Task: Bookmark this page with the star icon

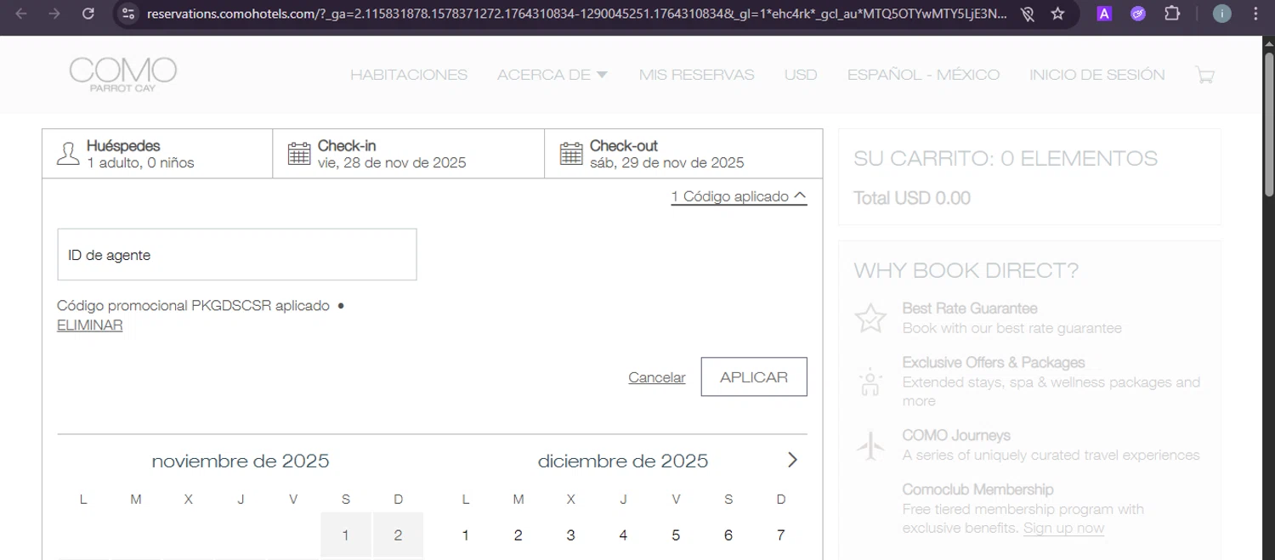Action: click(x=1057, y=14)
